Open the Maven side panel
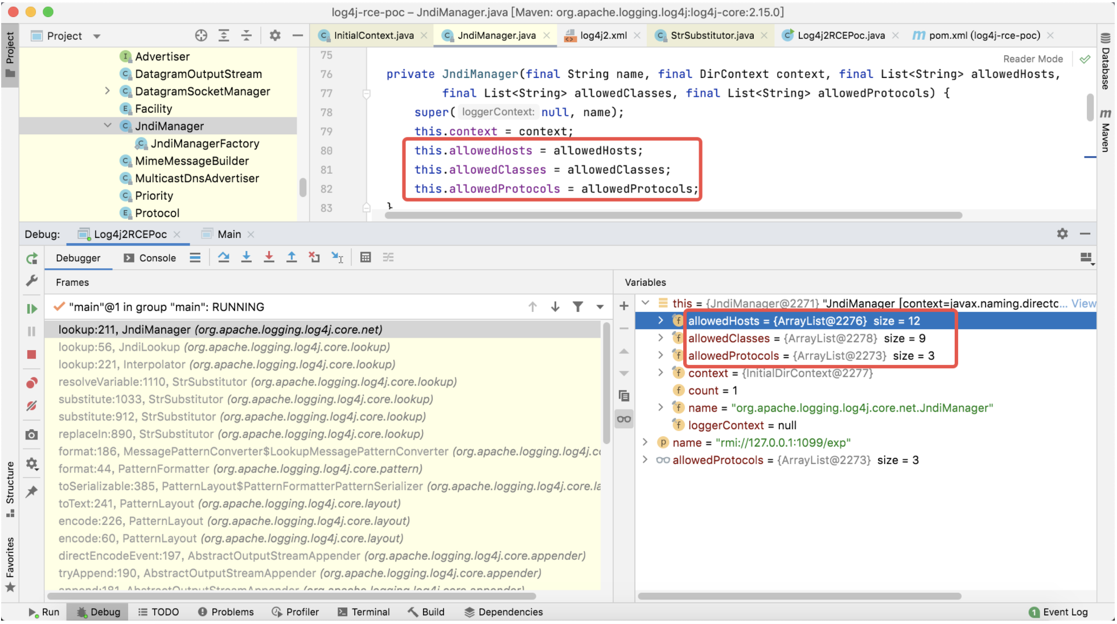The image size is (1117, 624). point(1105,130)
